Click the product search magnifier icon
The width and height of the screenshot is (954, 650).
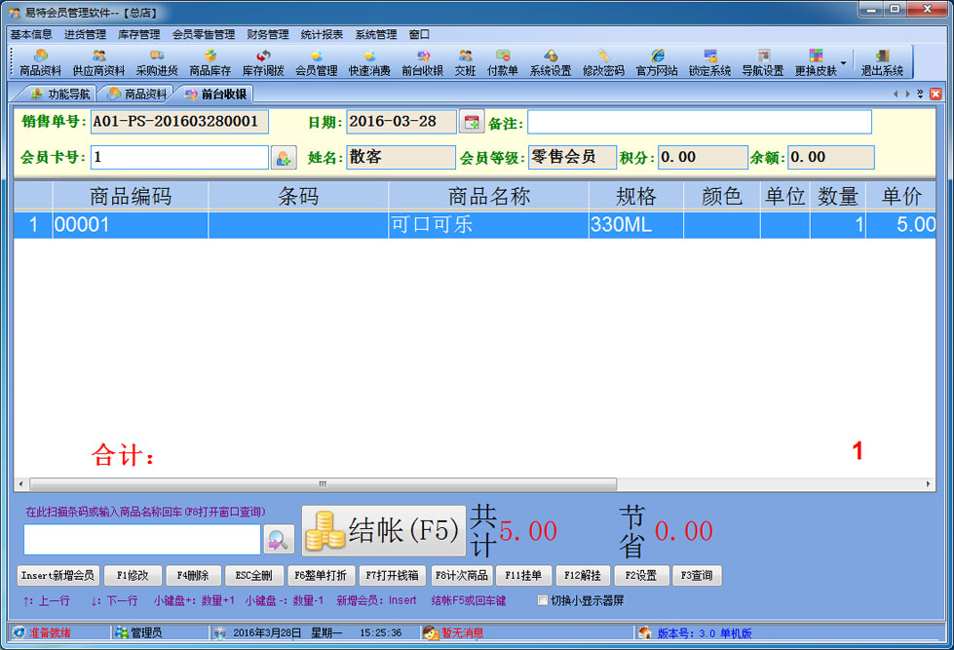[x=279, y=539]
